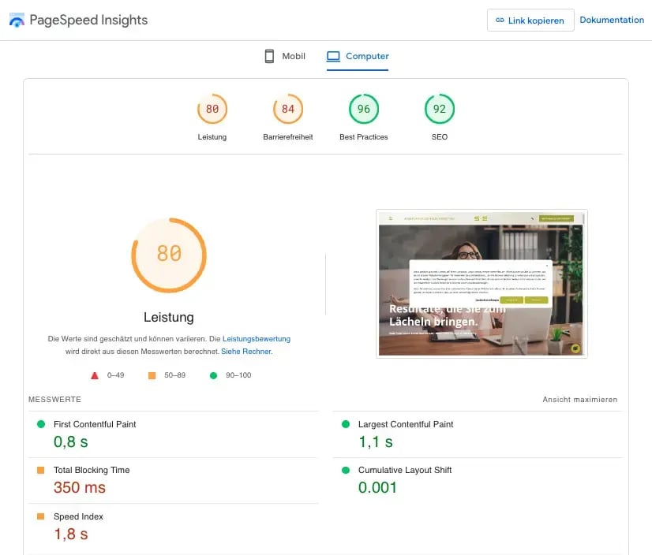Switch to the Computer tab
The image size is (652, 555).
coord(357,56)
